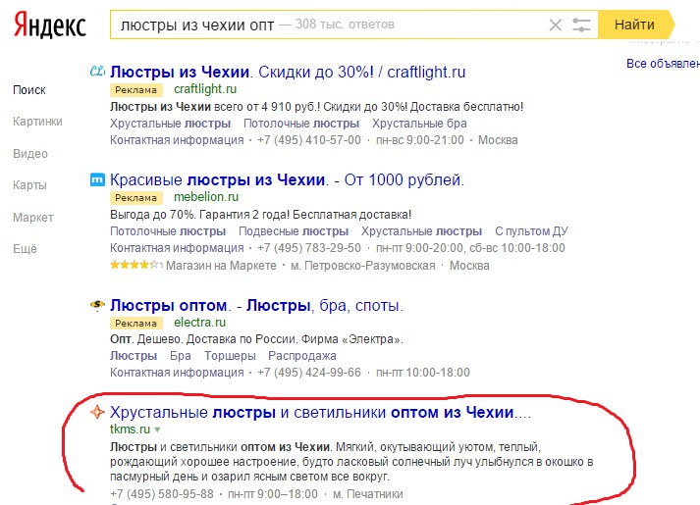Screen dimensions: 700x505
Task: Click the craftlight.ru favicon
Action: pos(97,72)
